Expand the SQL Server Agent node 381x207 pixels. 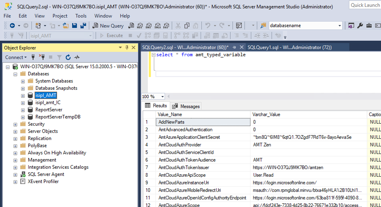point(15,175)
